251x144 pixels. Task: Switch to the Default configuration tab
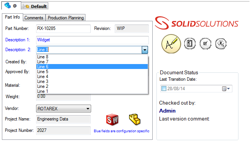click(35, 6)
